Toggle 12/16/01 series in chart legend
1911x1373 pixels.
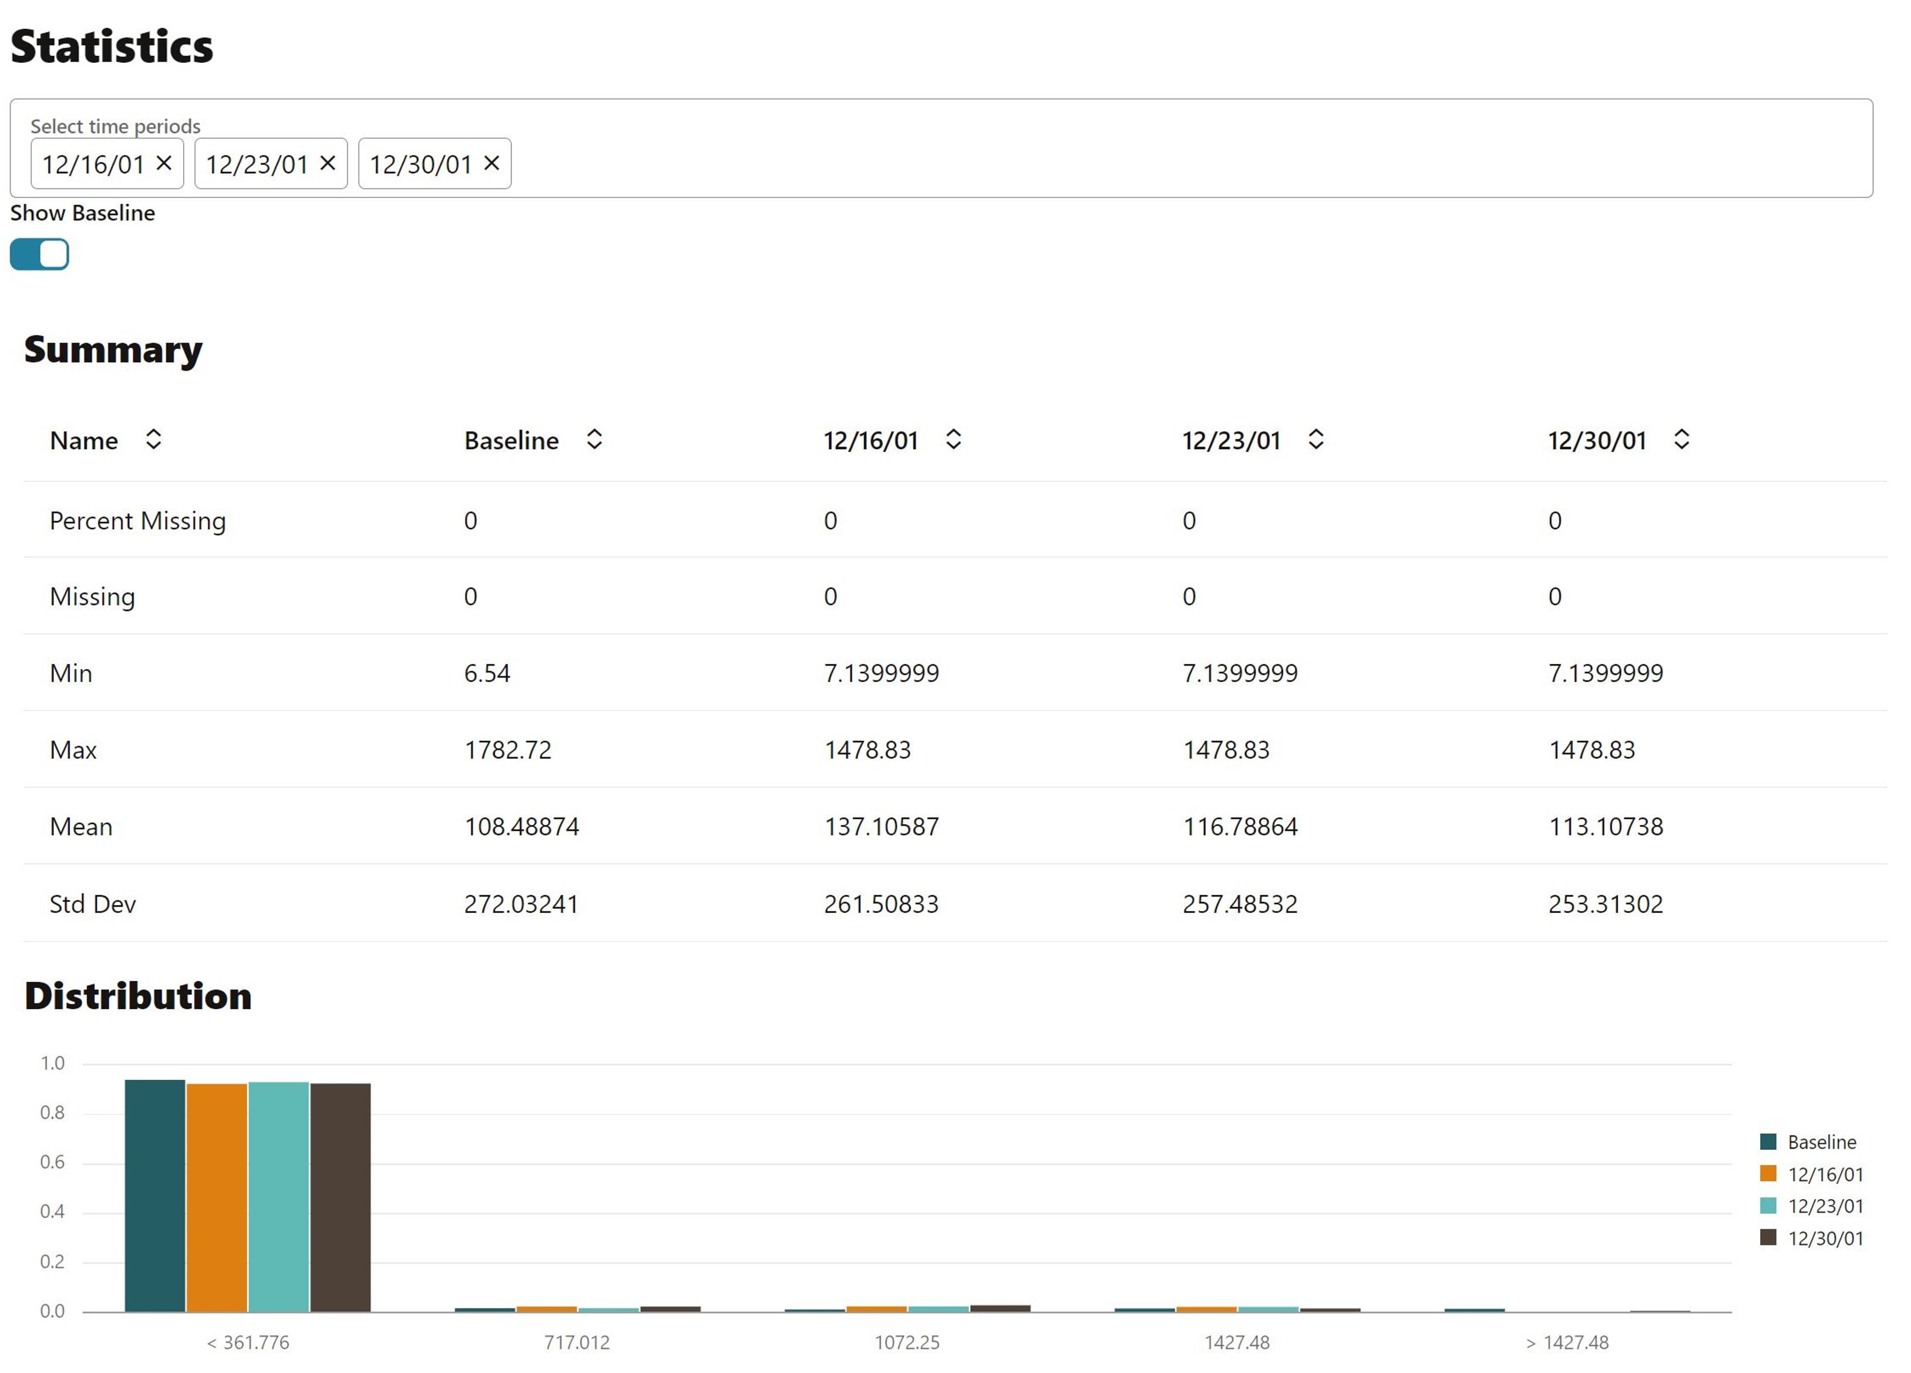click(x=1824, y=1174)
